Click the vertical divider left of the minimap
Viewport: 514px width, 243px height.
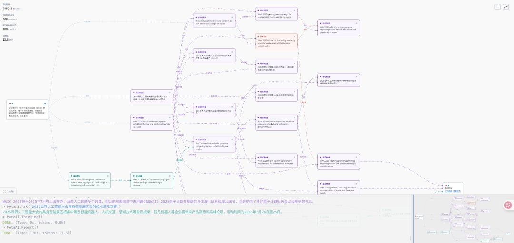pyautogui.click(x=412, y=218)
